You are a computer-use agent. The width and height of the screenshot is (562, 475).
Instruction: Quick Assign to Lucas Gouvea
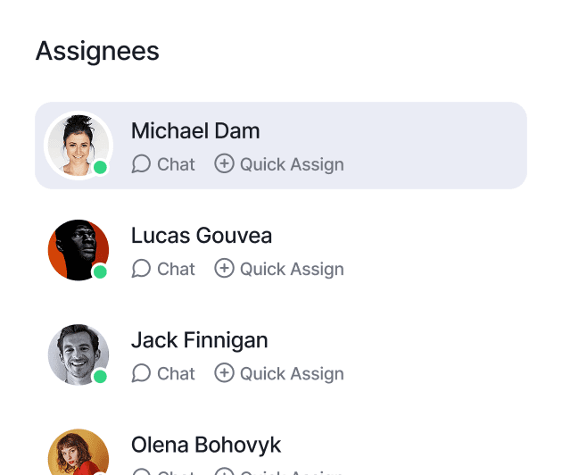pos(292,269)
